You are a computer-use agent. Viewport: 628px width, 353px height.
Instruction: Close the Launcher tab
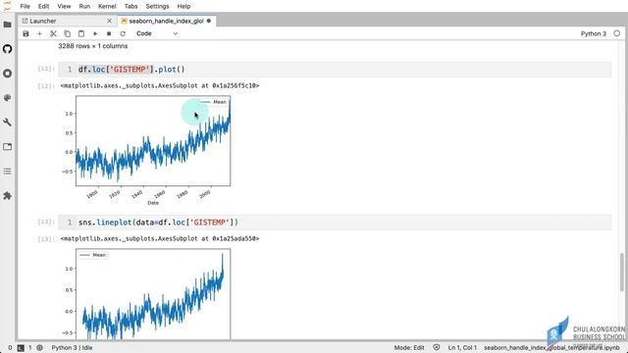click(x=109, y=21)
